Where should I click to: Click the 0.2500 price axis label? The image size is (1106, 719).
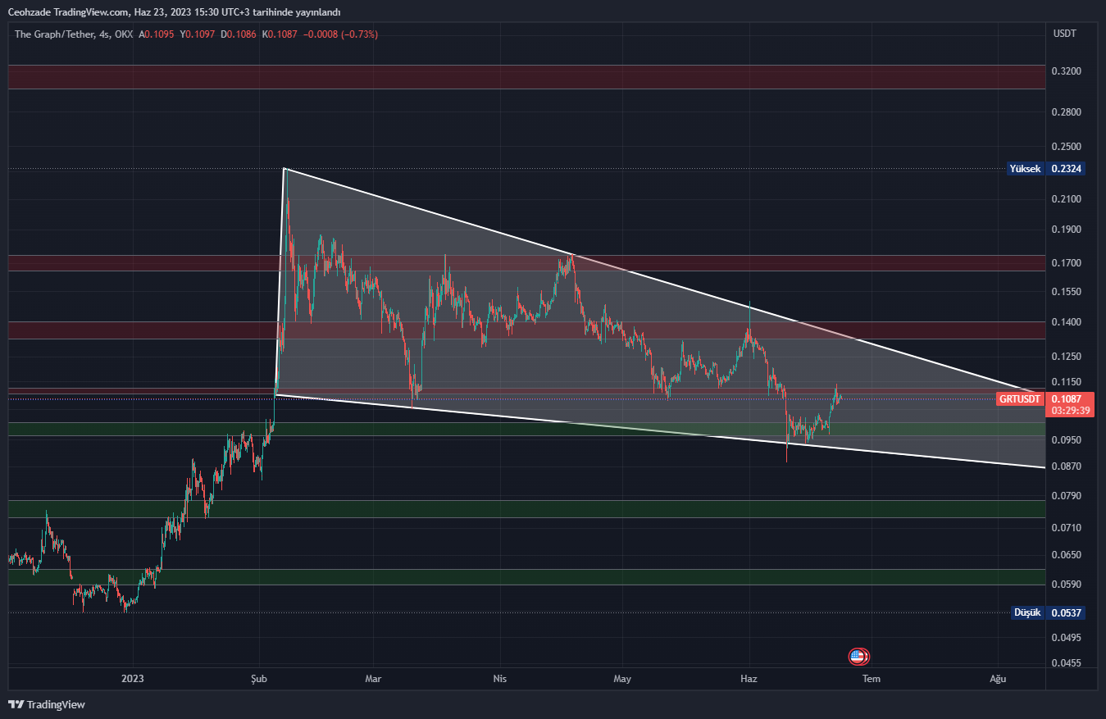click(1066, 147)
